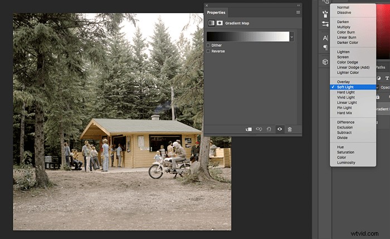Screen dimensions: 390x239
Task: Click the red color picker field
Action: tap(383, 31)
